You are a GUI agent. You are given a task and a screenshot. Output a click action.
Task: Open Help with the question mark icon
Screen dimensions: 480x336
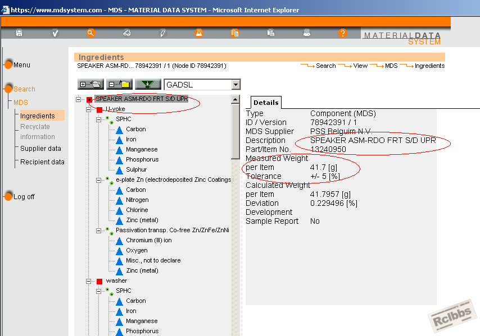342,33
